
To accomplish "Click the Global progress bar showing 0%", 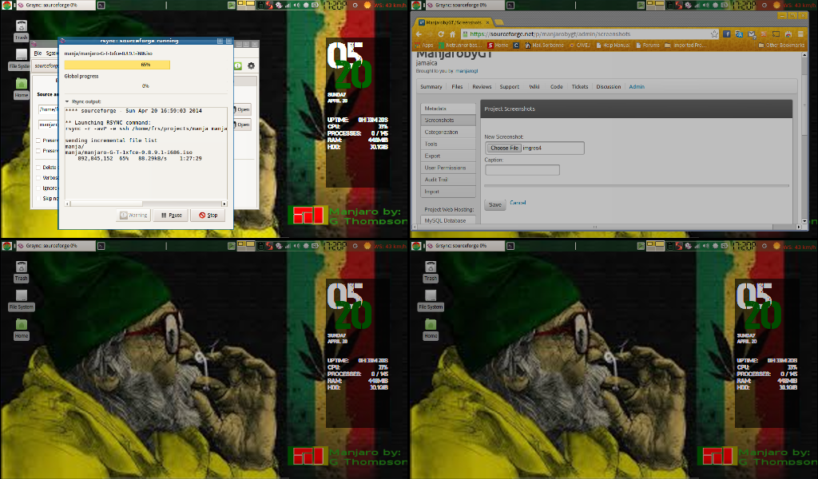I will pos(145,86).
